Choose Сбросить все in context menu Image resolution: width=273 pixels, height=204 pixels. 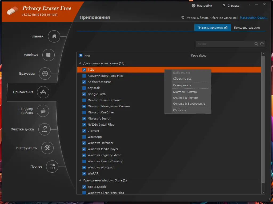[182, 79]
